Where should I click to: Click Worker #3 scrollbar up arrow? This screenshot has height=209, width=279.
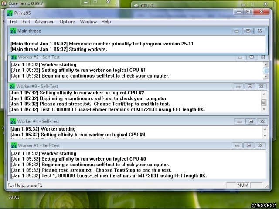tap(264, 94)
